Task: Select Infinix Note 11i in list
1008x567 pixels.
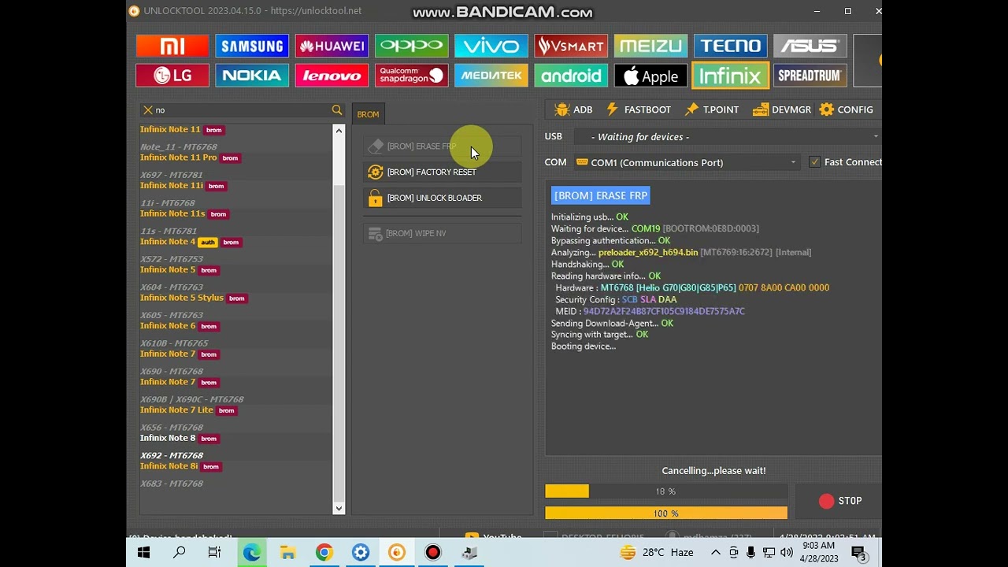Action: 172,186
